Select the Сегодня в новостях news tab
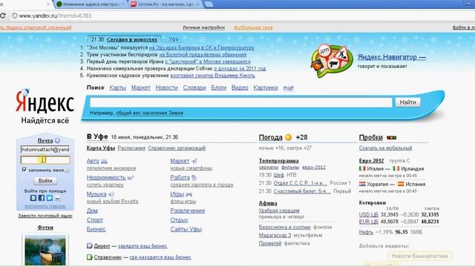The height and width of the screenshot is (267, 475). [132, 39]
